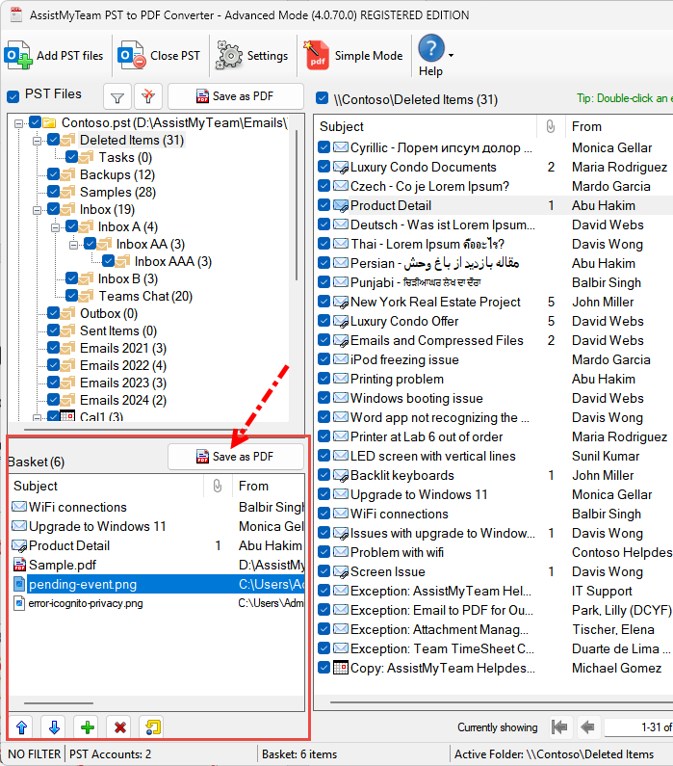The width and height of the screenshot is (673, 766).
Task: Select the Teams Chat folder
Action: pos(145,296)
